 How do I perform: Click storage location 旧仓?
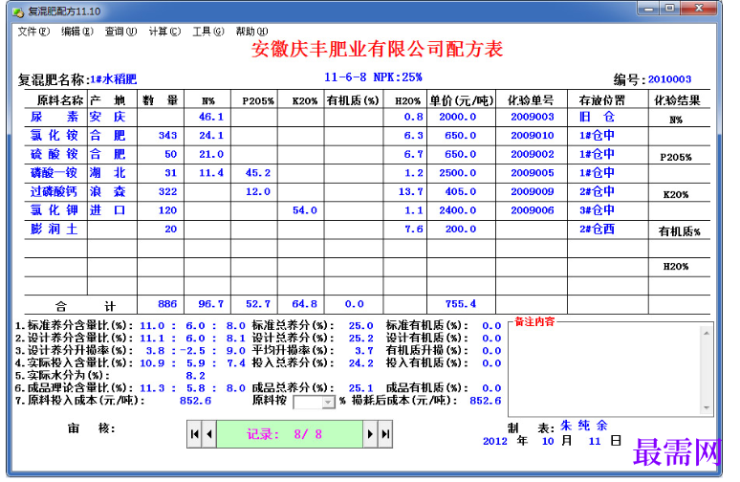[x=597, y=117]
